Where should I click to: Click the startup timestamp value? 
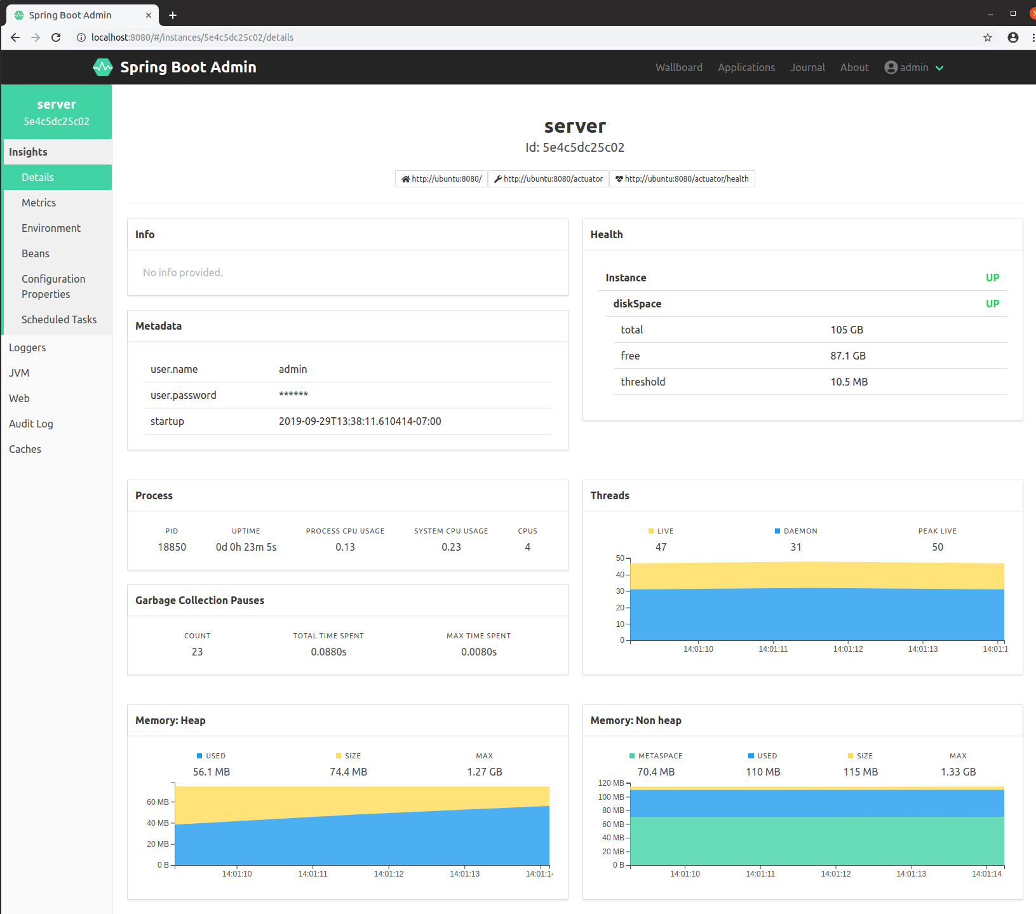[x=360, y=421]
